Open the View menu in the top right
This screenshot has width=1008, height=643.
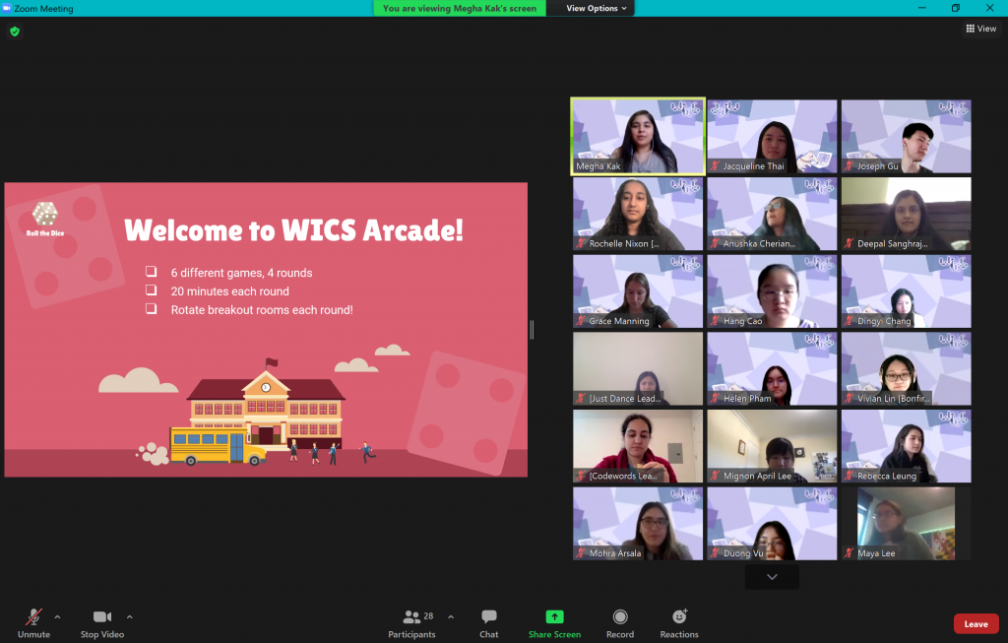(x=980, y=29)
